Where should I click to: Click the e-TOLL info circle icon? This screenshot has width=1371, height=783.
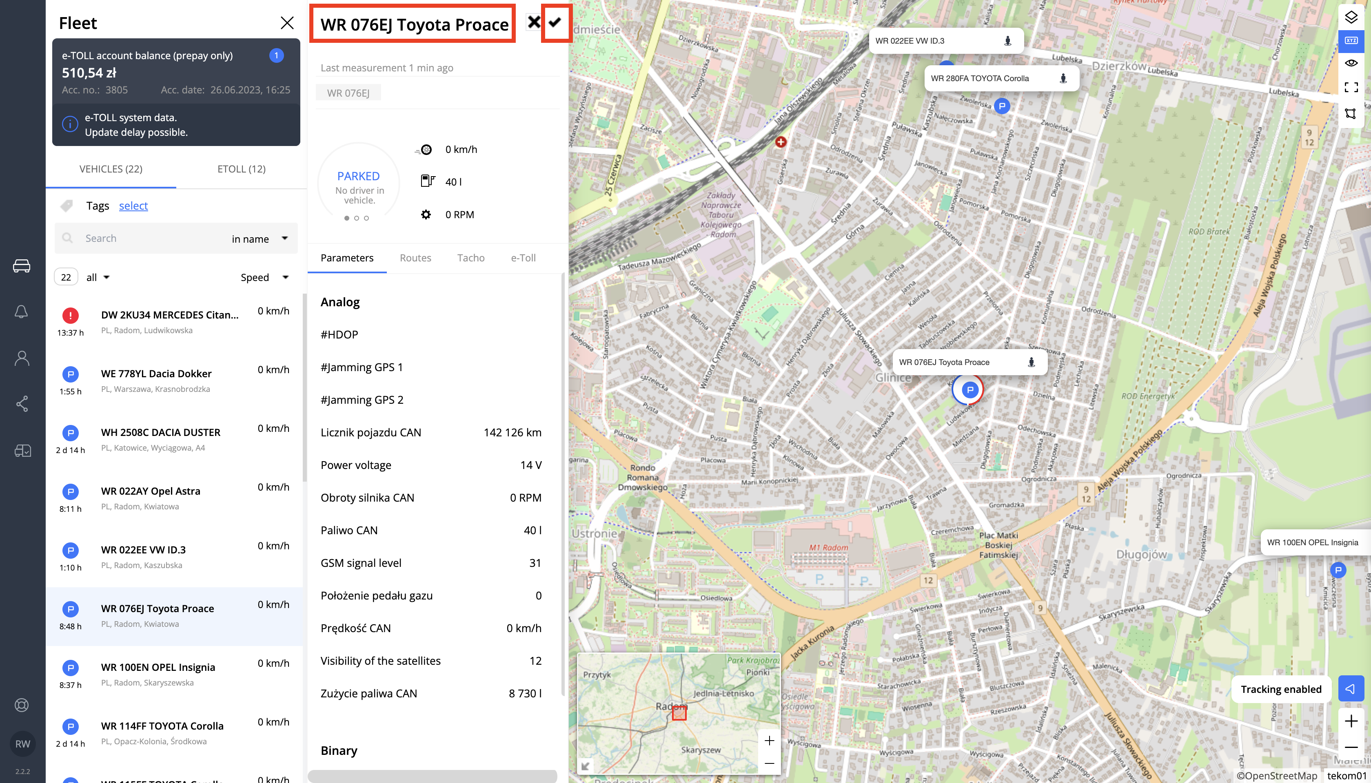[x=70, y=124]
